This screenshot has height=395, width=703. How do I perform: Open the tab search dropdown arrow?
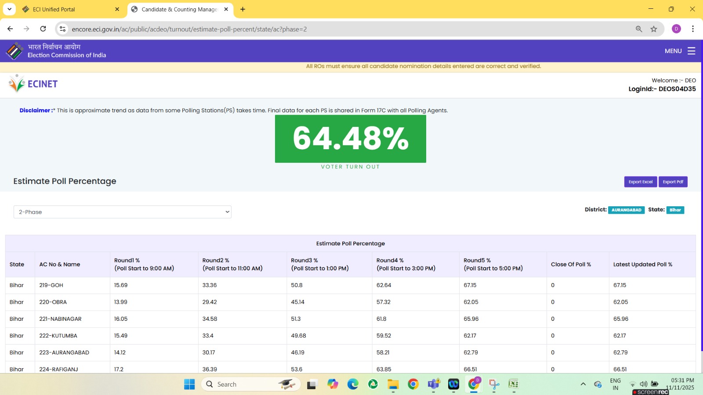(9, 9)
